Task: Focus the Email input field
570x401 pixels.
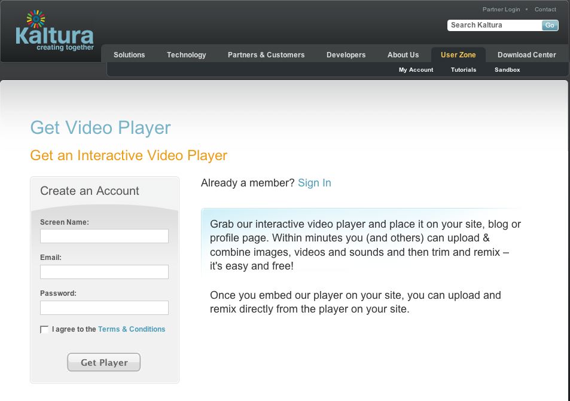Action: pos(104,272)
